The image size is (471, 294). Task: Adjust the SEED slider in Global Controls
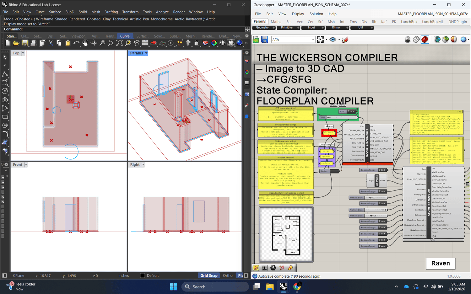[x=338, y=117]
